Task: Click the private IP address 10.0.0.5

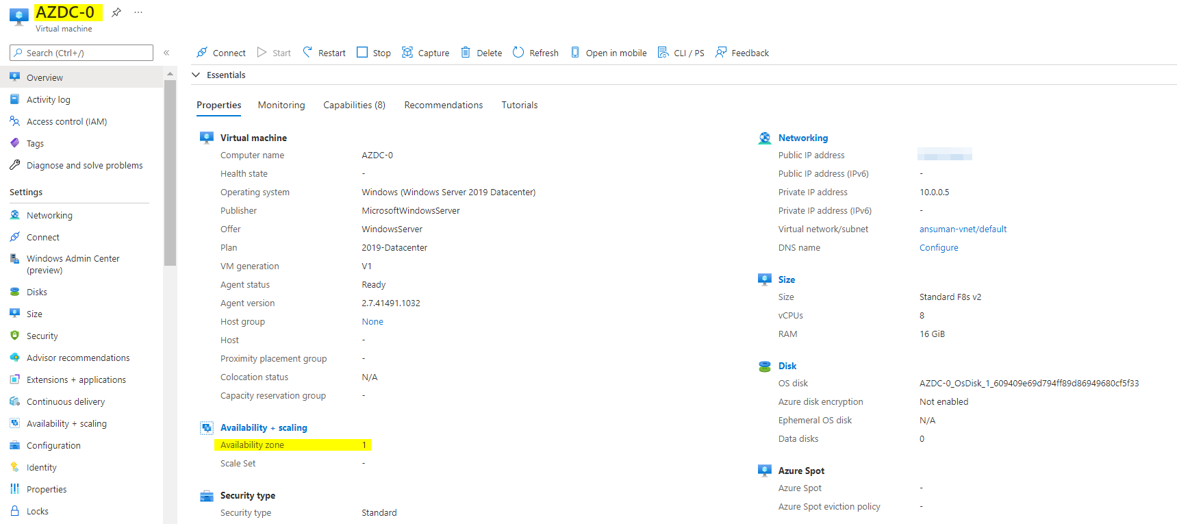Action: 934,192
